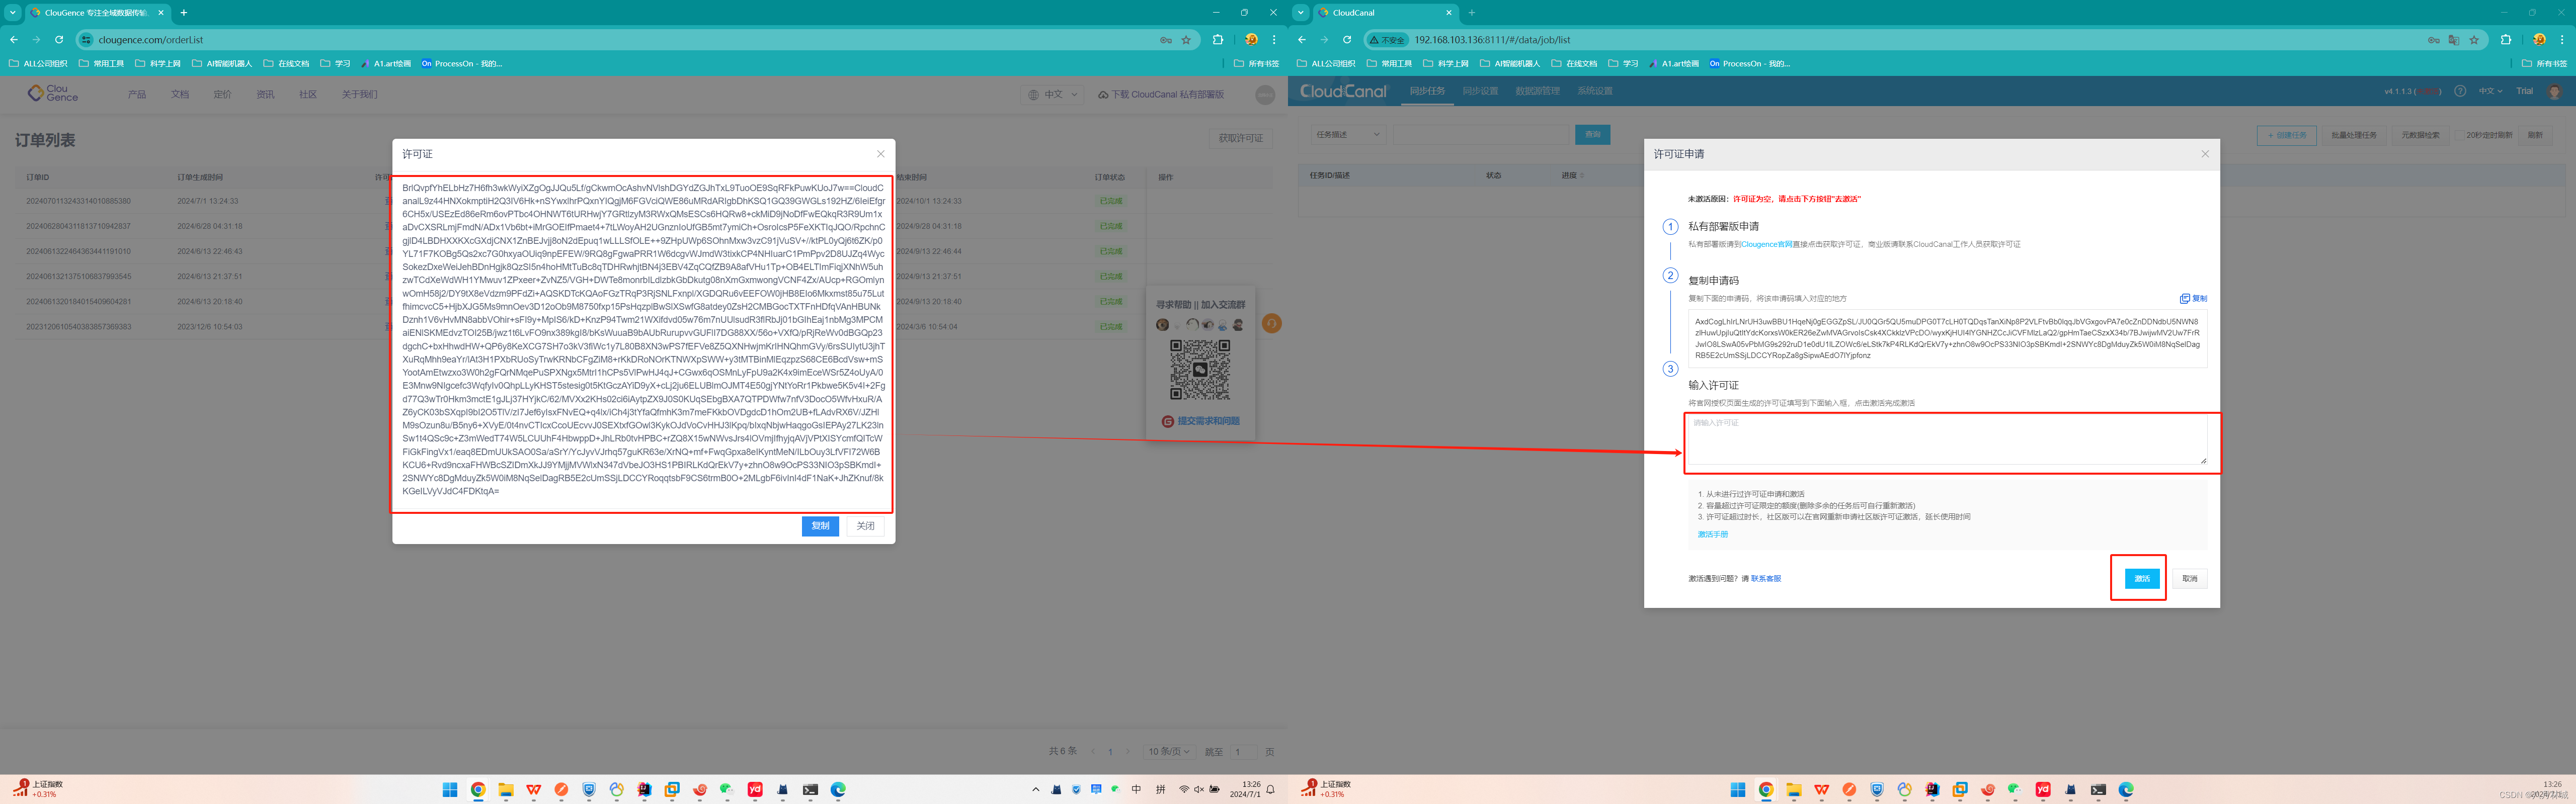Click the 联系客服 link
The width and height of the screenshot is (2576, 804).
pos(1766,579)
